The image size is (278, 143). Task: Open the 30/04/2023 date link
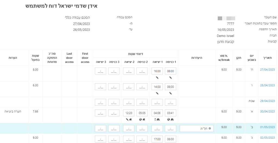coord(267,111)
